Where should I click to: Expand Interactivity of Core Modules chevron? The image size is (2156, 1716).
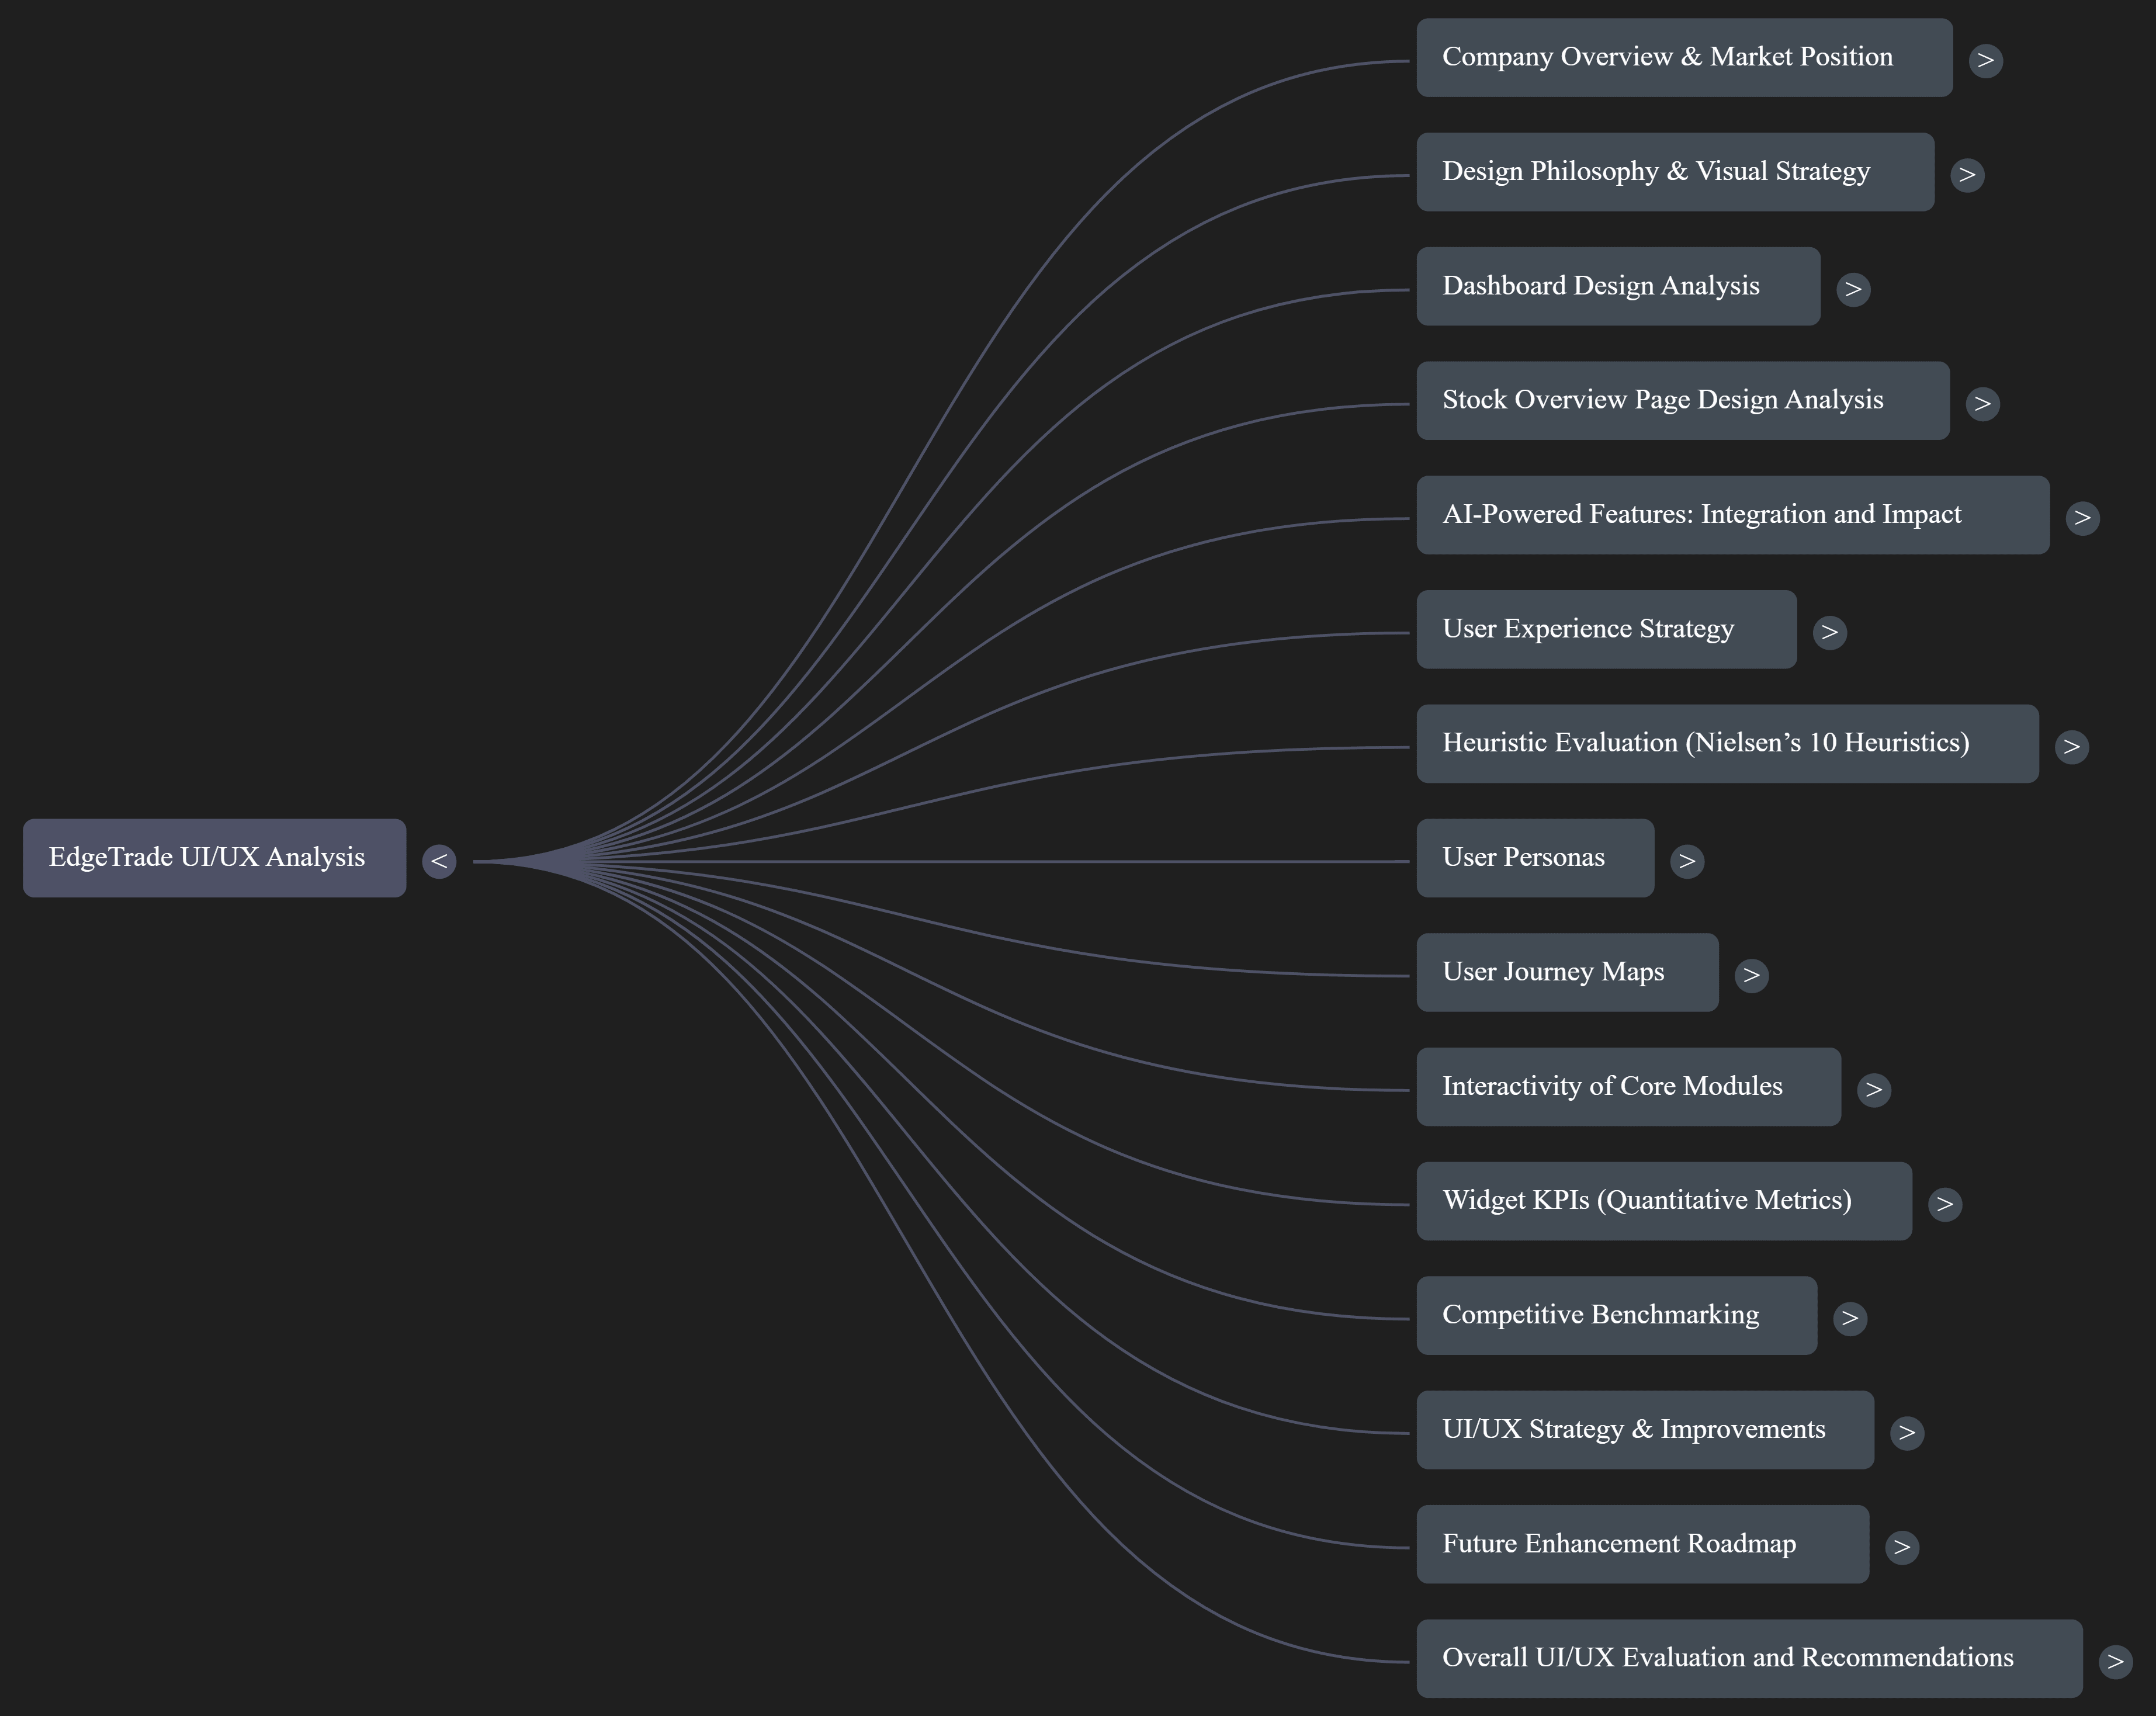[x=1873, y=1089]
